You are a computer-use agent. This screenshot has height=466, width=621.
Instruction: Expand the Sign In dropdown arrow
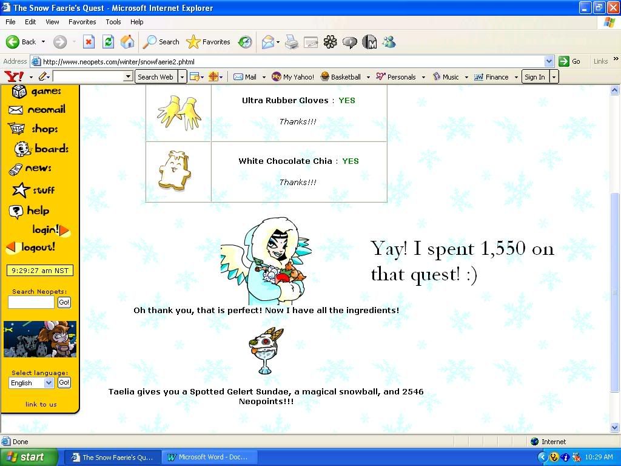click(554, 77)
